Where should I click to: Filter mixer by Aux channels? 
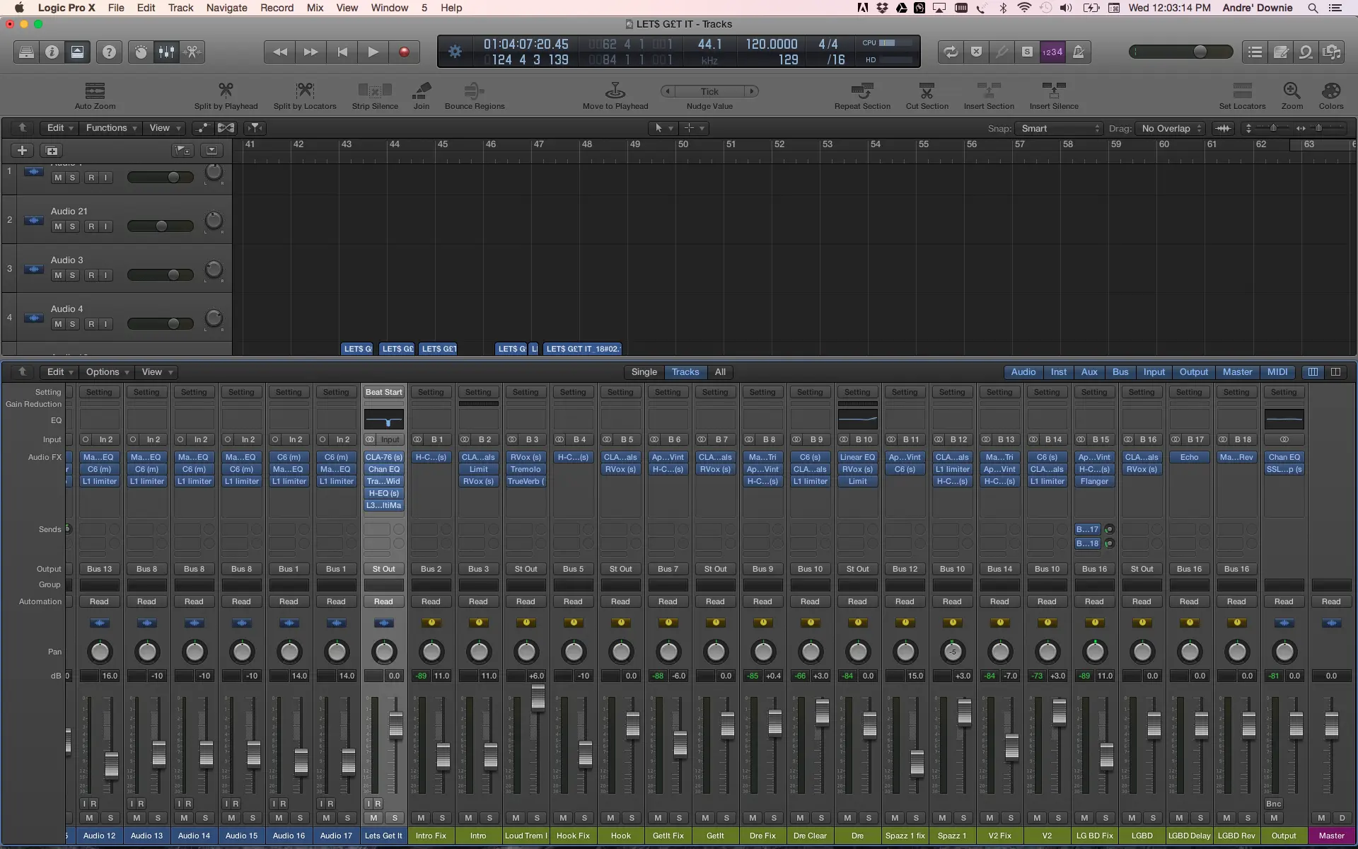pos(1089,372)
